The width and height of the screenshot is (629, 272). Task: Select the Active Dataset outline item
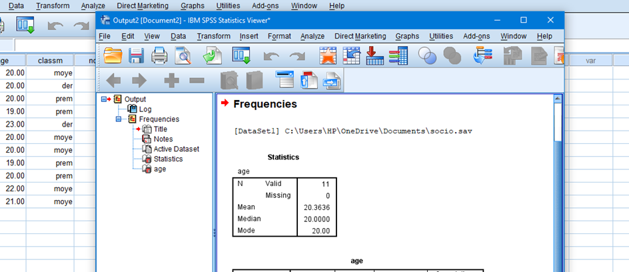pyautogui.click(x=176, y=149)
